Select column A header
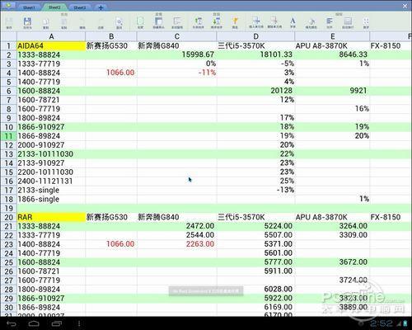Viewport: 412px width, 330px height. [x=51, y=36]
